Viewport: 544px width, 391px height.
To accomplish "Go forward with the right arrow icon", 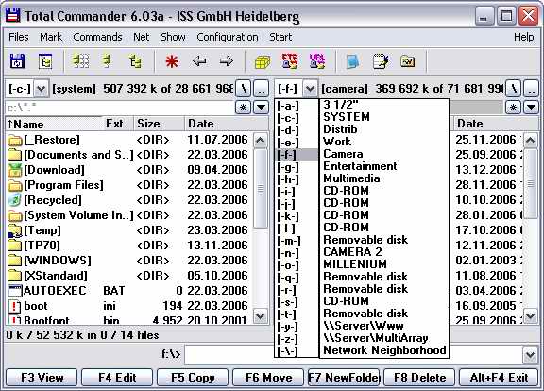I will point(227,61).
